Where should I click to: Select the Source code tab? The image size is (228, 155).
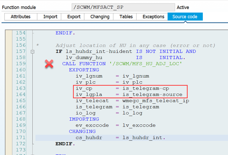(185, 17)
